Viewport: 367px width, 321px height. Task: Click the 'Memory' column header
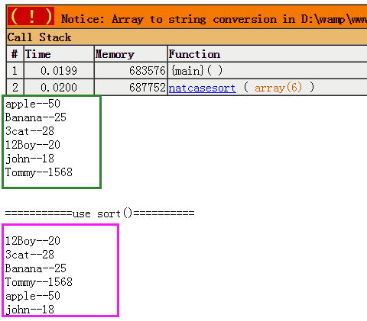[131, 54]
